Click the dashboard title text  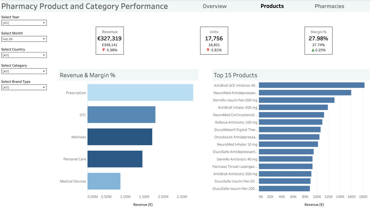click(84, 6)
